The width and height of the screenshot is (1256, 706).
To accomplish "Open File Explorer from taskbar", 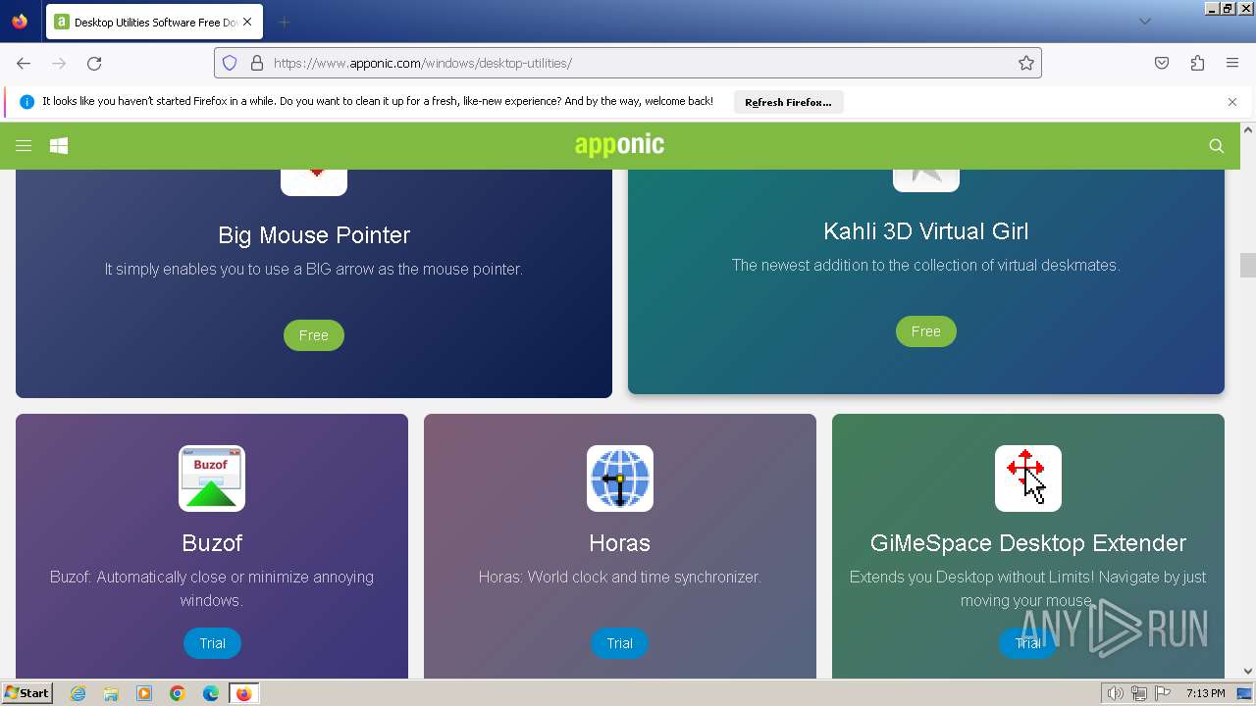I will point(111,693).
